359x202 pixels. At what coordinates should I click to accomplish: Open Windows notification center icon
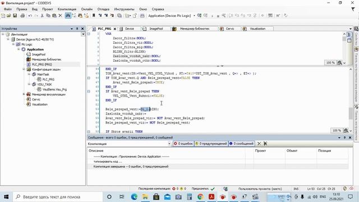[x=350, y=197]
